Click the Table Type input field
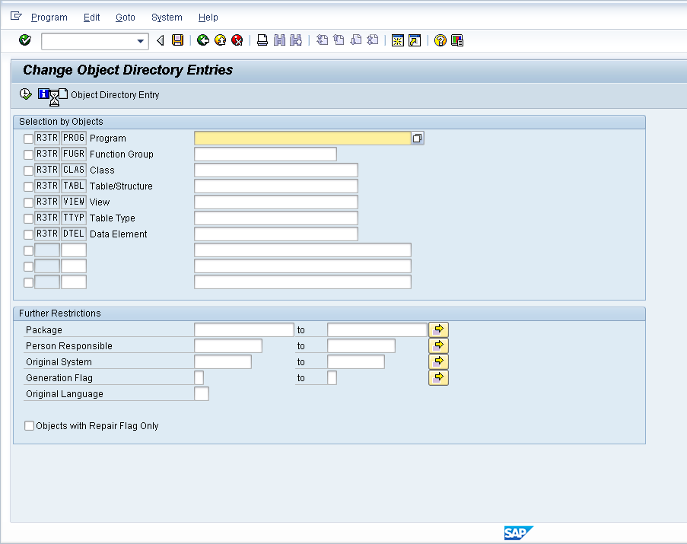This screenshot has width=687, height=544. point(276,218)
